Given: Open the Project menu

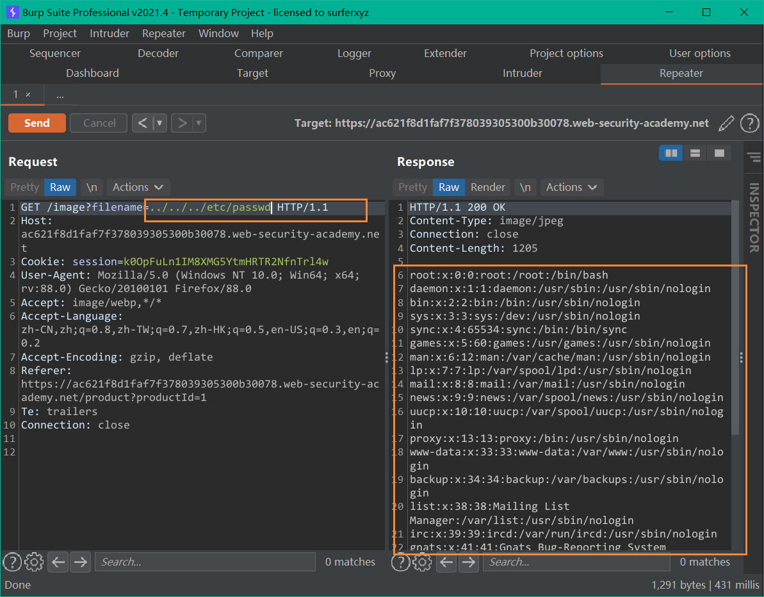Looking at the screenshot, I should click(60, 33).
